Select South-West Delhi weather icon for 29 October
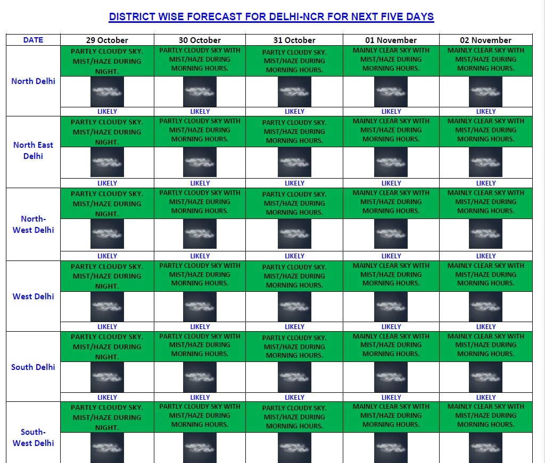Image resolution: width=545 pixels, height=463 pixels. pos(107,448)
